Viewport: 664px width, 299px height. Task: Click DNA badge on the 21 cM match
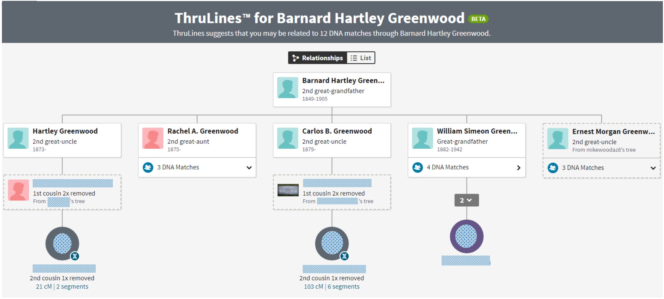pyautogui.click(x=75, y=256)
